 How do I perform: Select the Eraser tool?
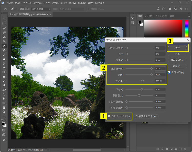tap(4, 68)
